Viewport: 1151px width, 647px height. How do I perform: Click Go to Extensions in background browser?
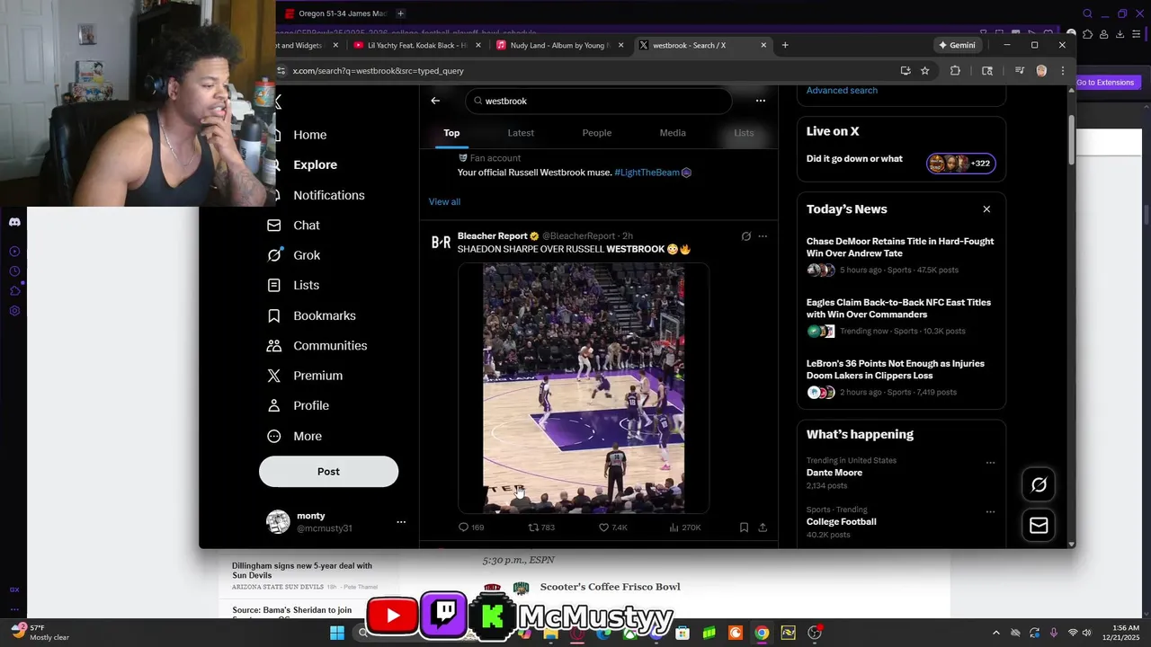pos(1108,83)
